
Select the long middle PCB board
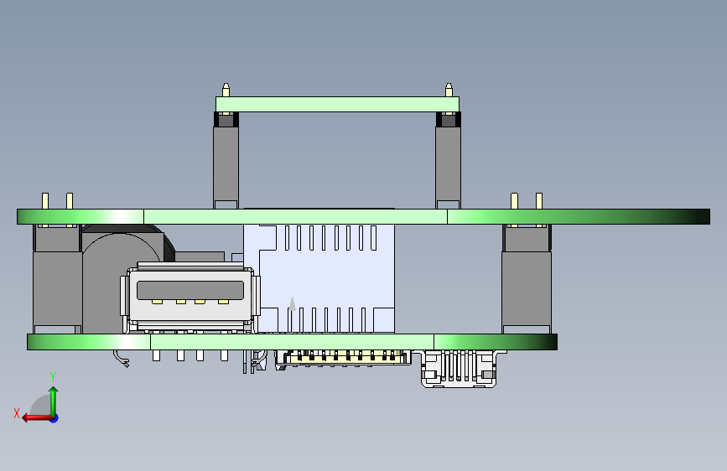coord(364,216)
